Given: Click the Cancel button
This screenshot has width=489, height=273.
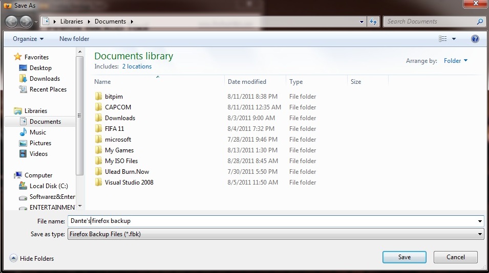Looking at the screenshot, I should coord(455,257).
